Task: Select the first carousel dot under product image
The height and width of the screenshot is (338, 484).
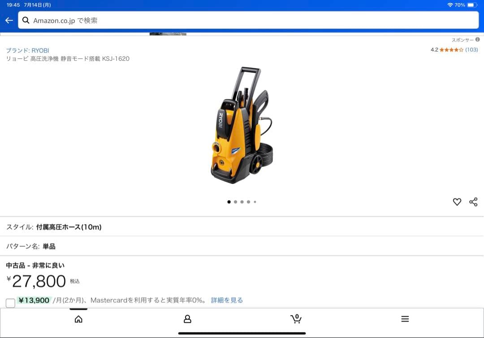Action: pos(229,201)
